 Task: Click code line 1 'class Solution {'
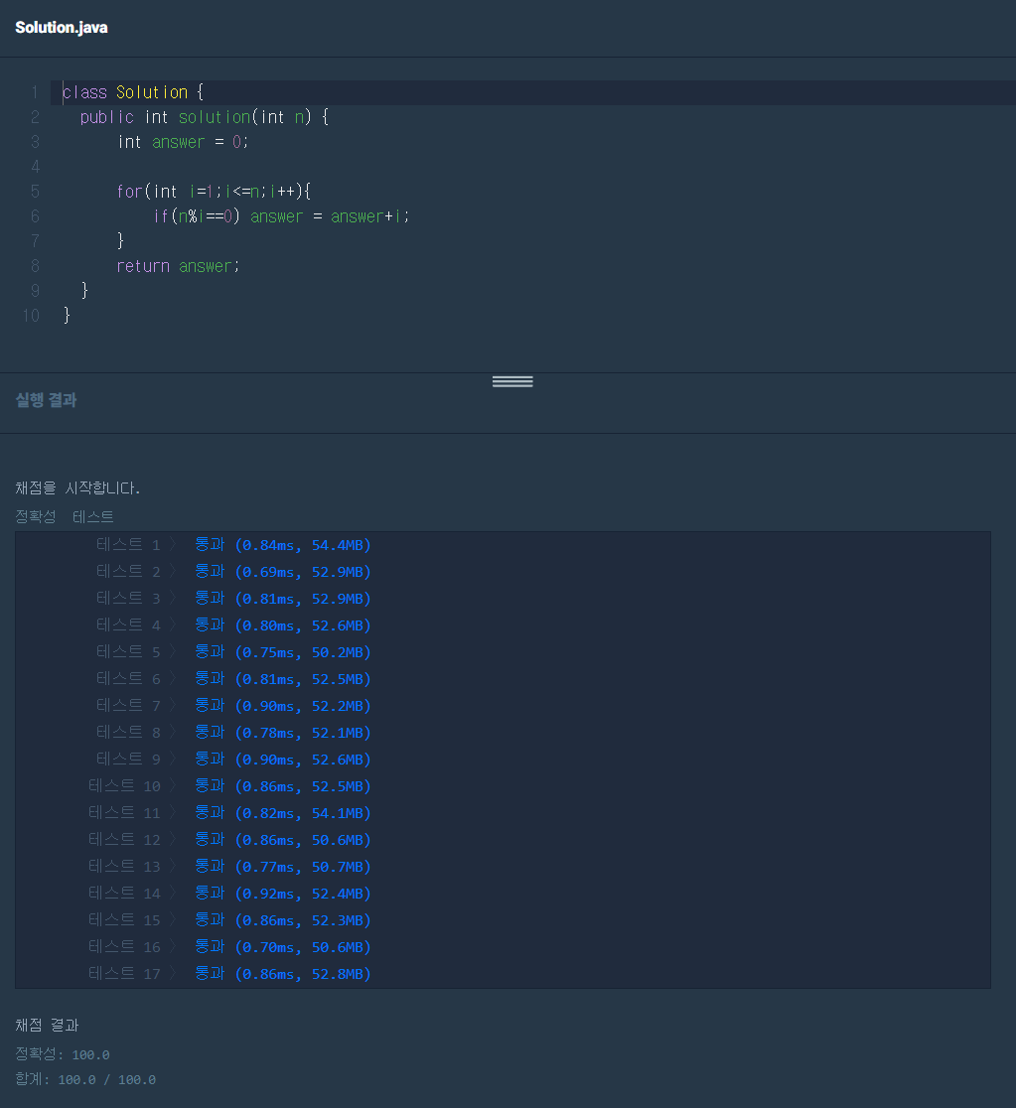click(133, 92)
